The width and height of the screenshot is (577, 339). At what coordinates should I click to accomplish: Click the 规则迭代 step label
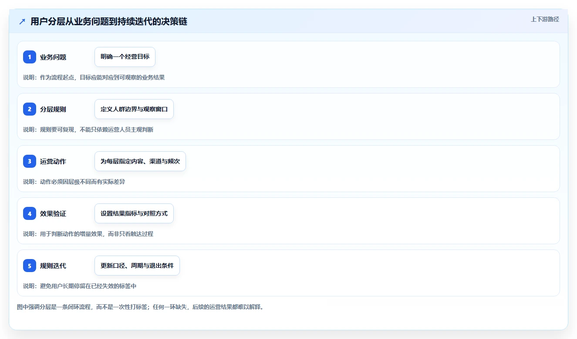tap(53, 266)
